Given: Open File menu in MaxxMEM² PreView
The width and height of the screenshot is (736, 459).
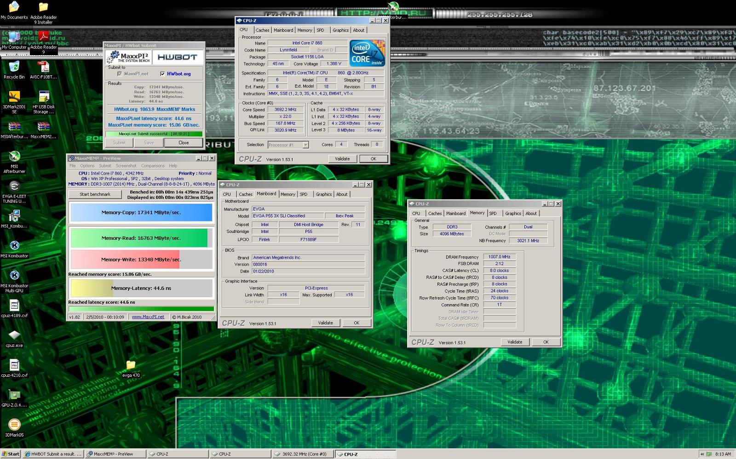Looking at the screenshot, I should 73,166.
